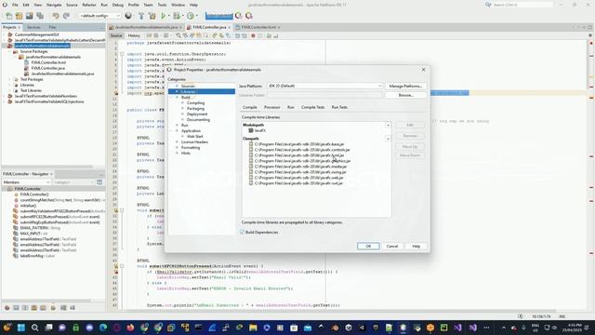Expand the Test Packages tree node
The width and height of the screenshot is (595, 335).
(x=9, y=79)
